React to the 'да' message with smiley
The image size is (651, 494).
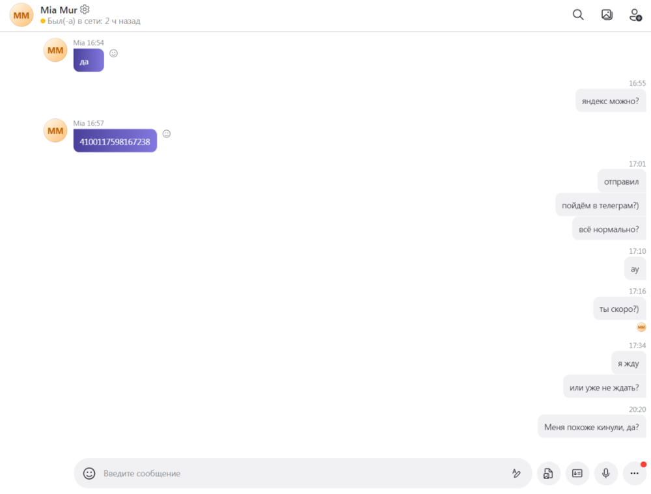[x=113, y=53]
